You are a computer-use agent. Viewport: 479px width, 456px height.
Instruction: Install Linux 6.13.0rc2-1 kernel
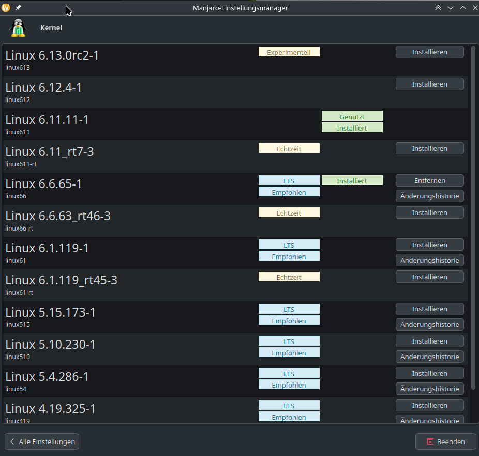click(x=429, y=52)
